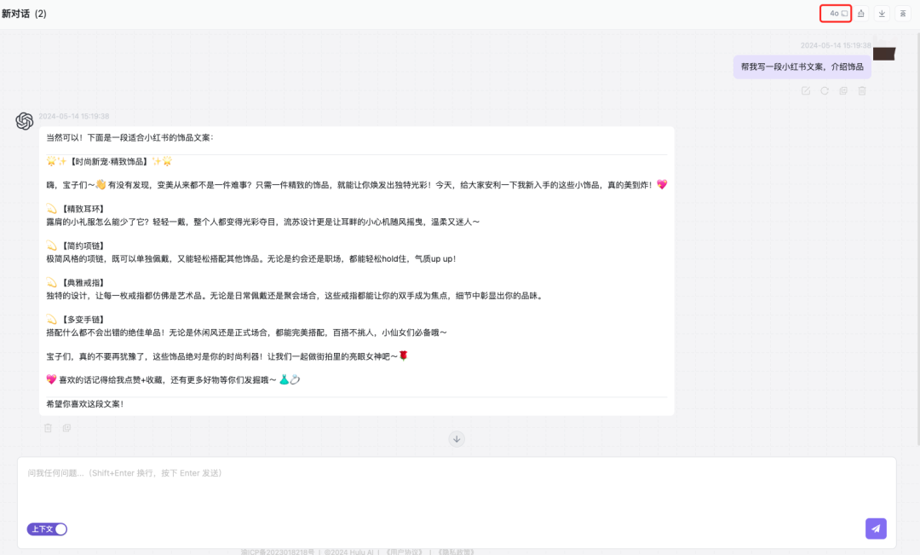Viewport: 920px width, 555px height.
Task: Toggle the 上下文 context switch
Action: click(x=47, y=529)
